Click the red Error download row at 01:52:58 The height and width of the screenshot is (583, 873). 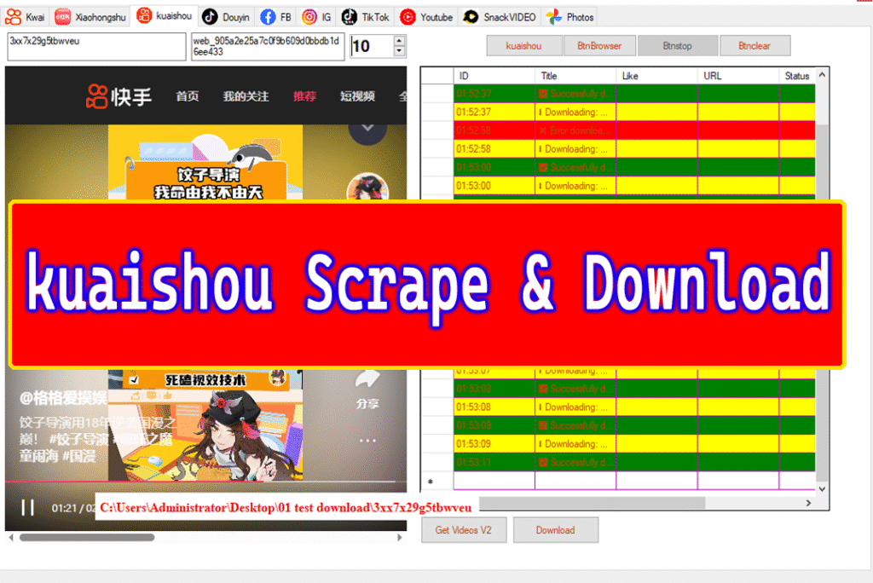(634, 130)
